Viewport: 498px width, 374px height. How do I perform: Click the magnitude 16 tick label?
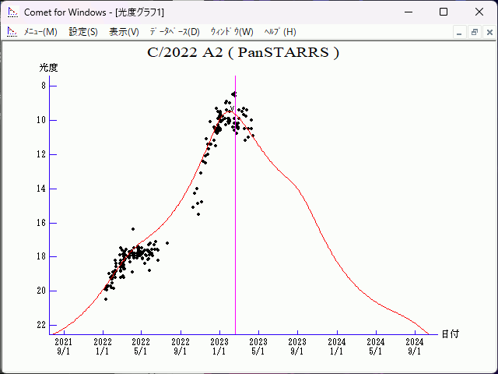pos(41,223)
